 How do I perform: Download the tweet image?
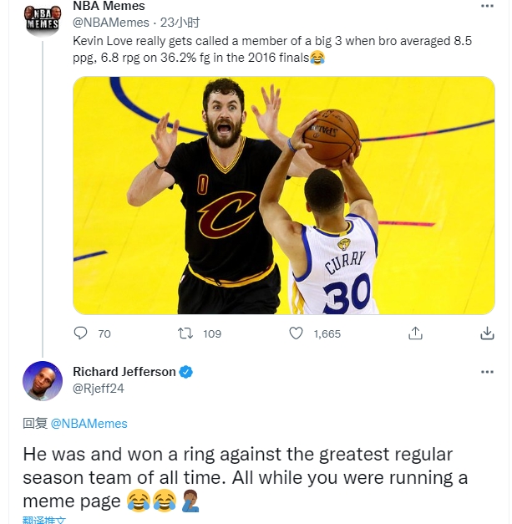[488, 333]
